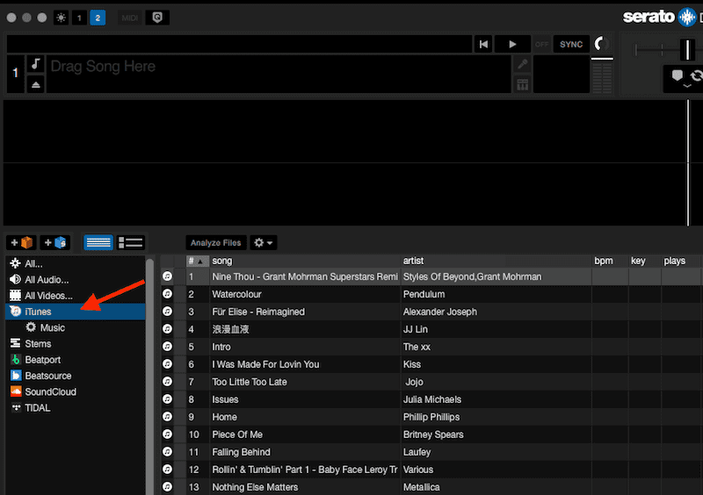
Task: Open the Beatport streaming library
Action: (x=42, y=360)
